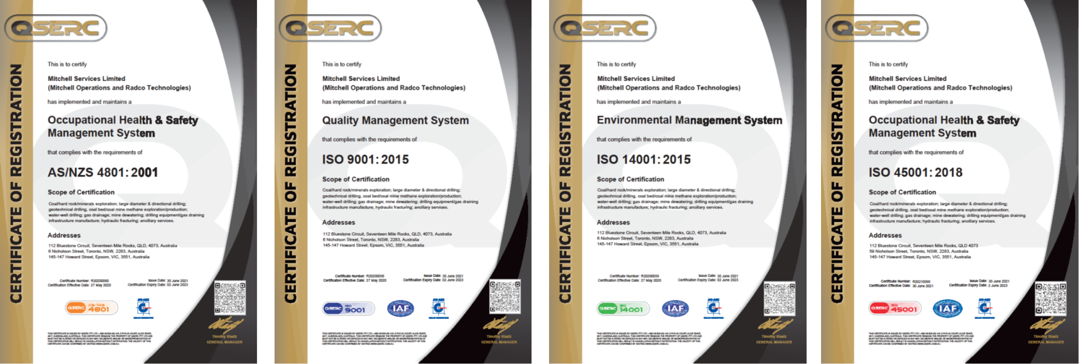Click IAF logo on ISO 9001 certificate
Image resolution: width=1079 pixels, height=364 pixels.
click(400, 309)
